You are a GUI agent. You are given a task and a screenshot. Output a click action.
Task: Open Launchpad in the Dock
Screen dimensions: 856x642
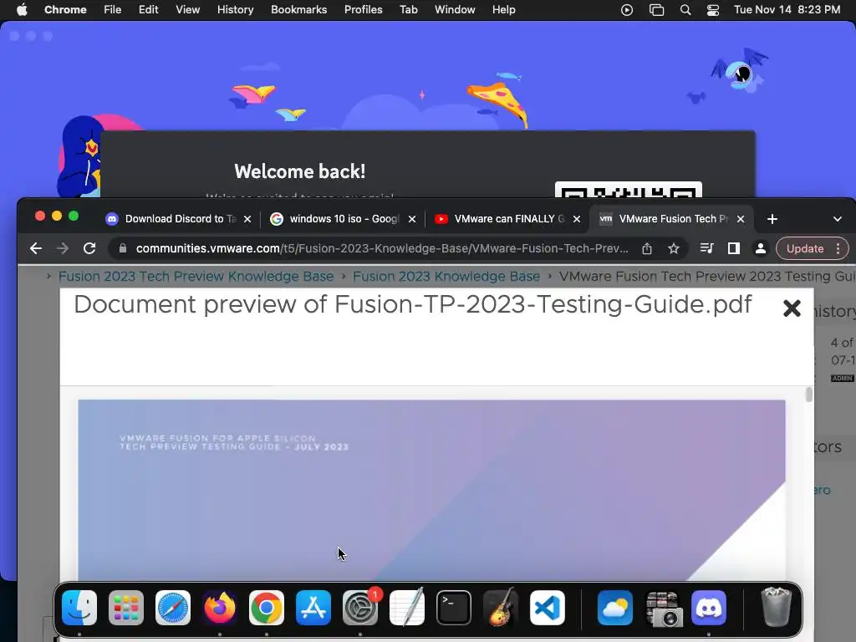coord(126,608)
